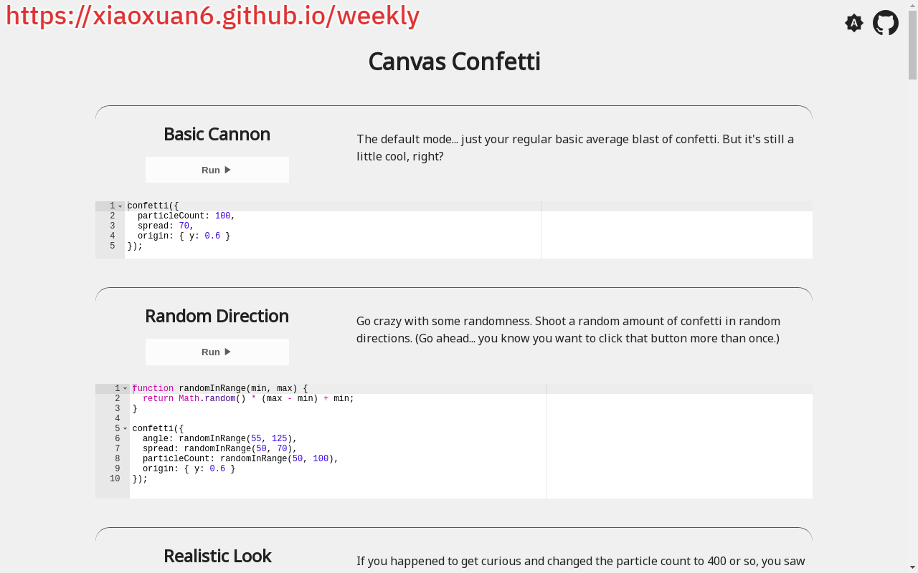The width and height of the screenshot is (918, 573).
Task: Fold the confetti call at line 5
Action: point(126,429)
